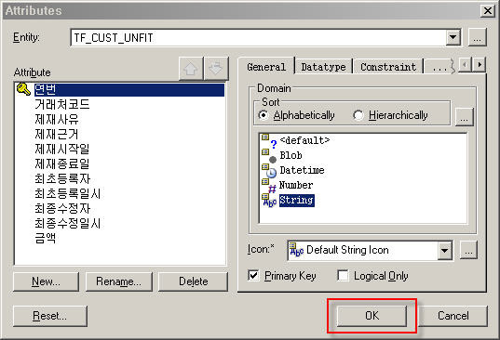Open the Icon dropdown arrow

pos(445,250)
